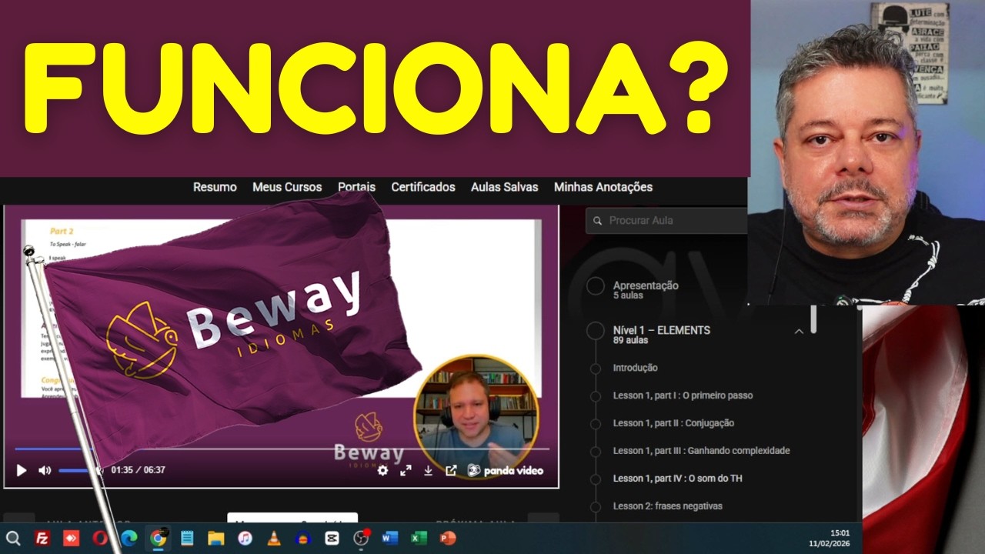Enter fullscreen in the video player

tap(406, 470)
